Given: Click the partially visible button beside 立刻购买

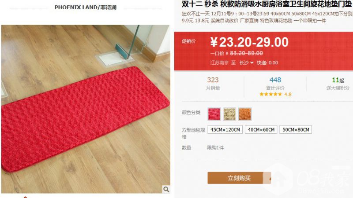Looking at the screenshot, I should click(267, 178).
